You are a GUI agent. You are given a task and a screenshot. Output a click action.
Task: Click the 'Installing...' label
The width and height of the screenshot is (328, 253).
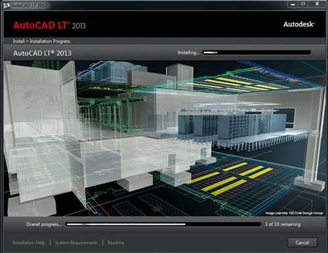click(x=188, y=52)
